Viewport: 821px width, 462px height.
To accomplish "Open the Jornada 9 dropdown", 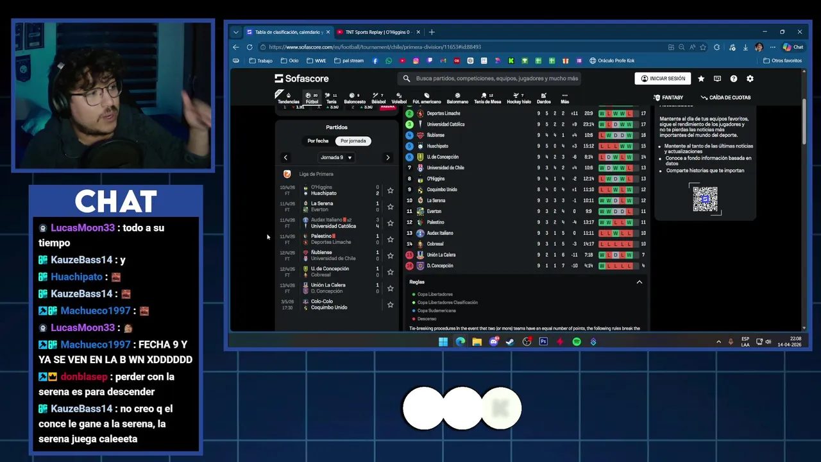I will click(336, 157).
